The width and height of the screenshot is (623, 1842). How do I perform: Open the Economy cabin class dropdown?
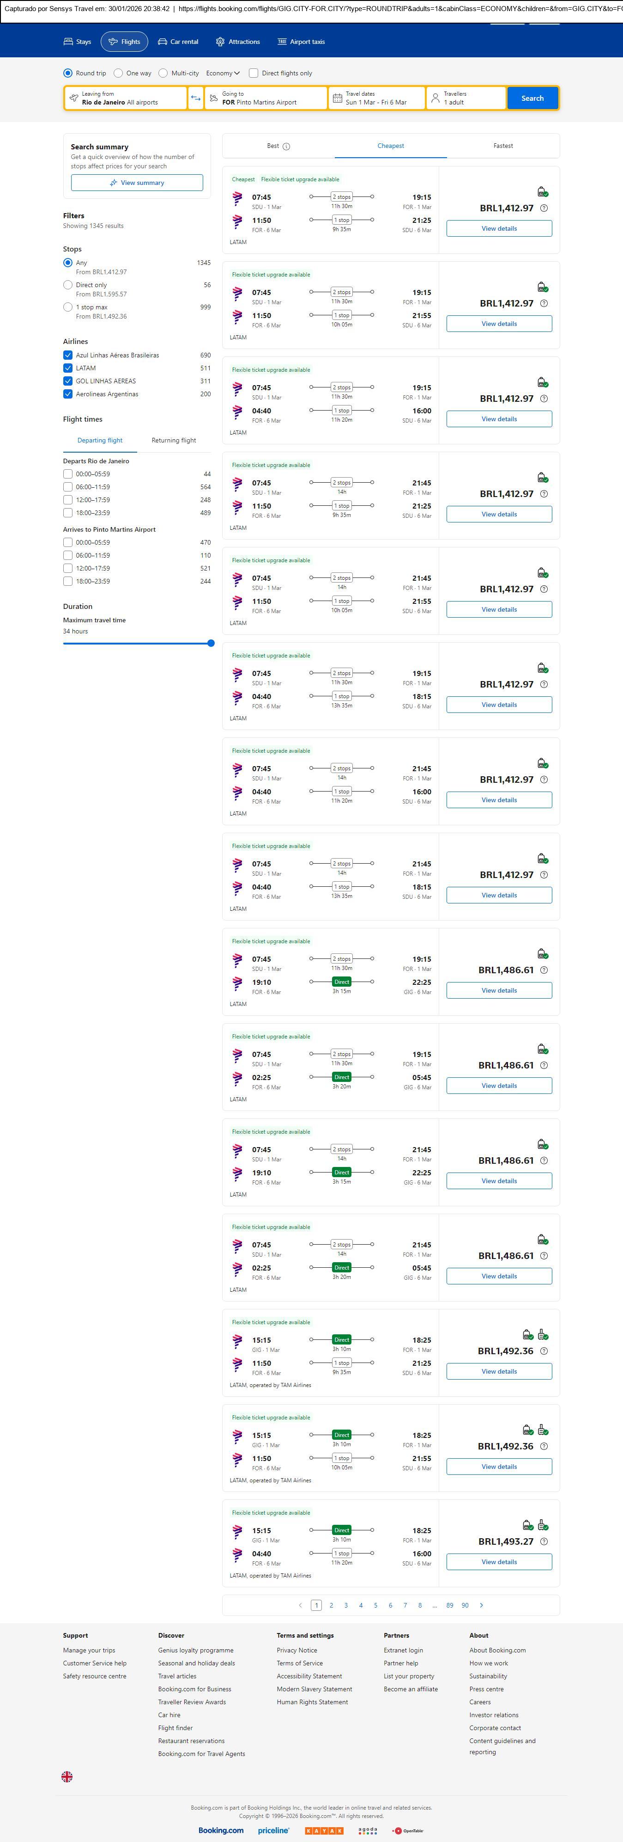click(222, 73)
